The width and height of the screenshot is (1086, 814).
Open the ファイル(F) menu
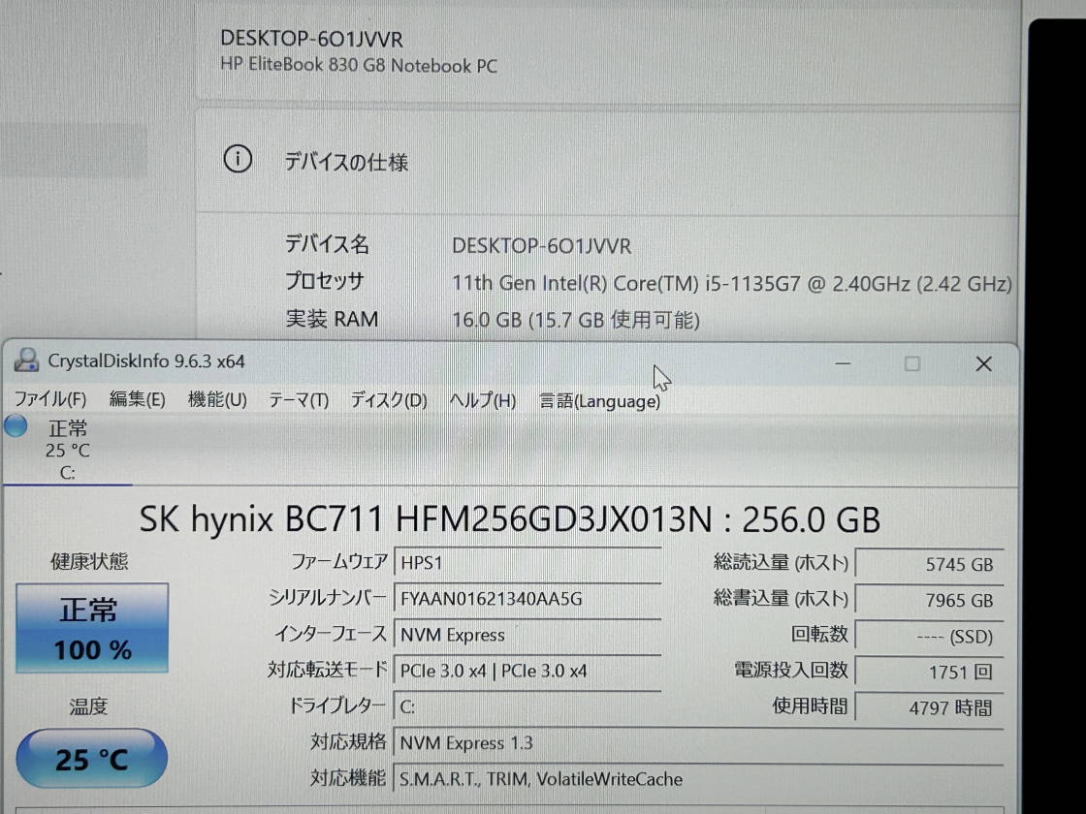[x=49, y=400]
